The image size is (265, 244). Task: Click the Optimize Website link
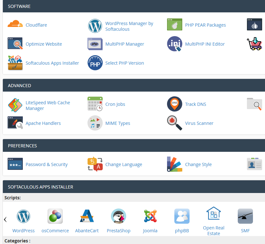click(43, 44)
